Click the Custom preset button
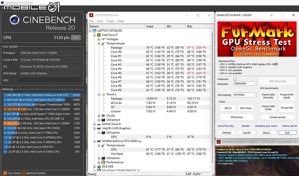Viewport: 299px width, 176px height. [x=277, y=117]
